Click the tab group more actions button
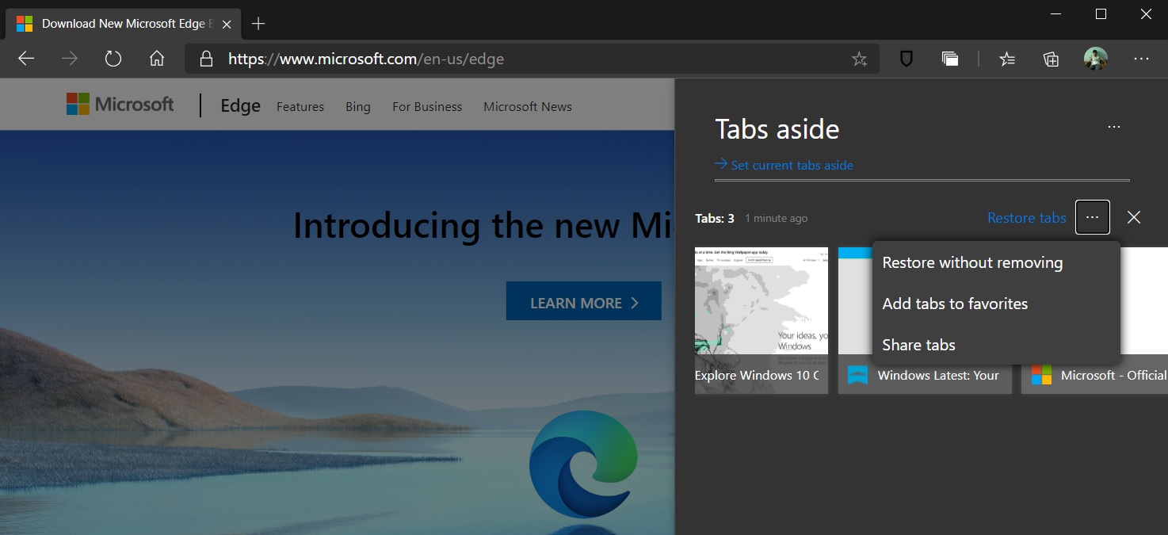This screenshot has width=1168, height=535. point(1093,217)
